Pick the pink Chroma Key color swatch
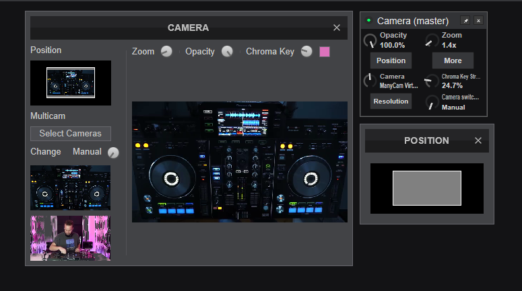This screenshot has height=291, width=522. pyautogui.click(x=325, y=52)
